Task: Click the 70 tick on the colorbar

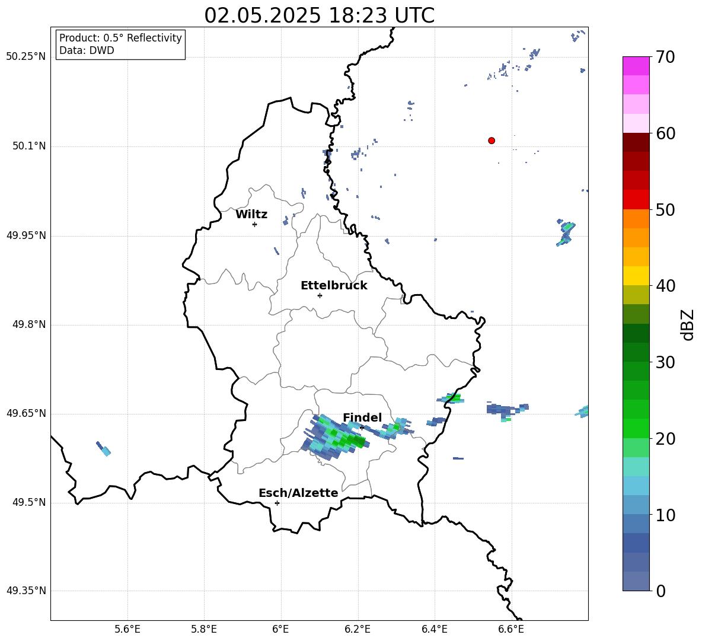Action: coord(665,57)
